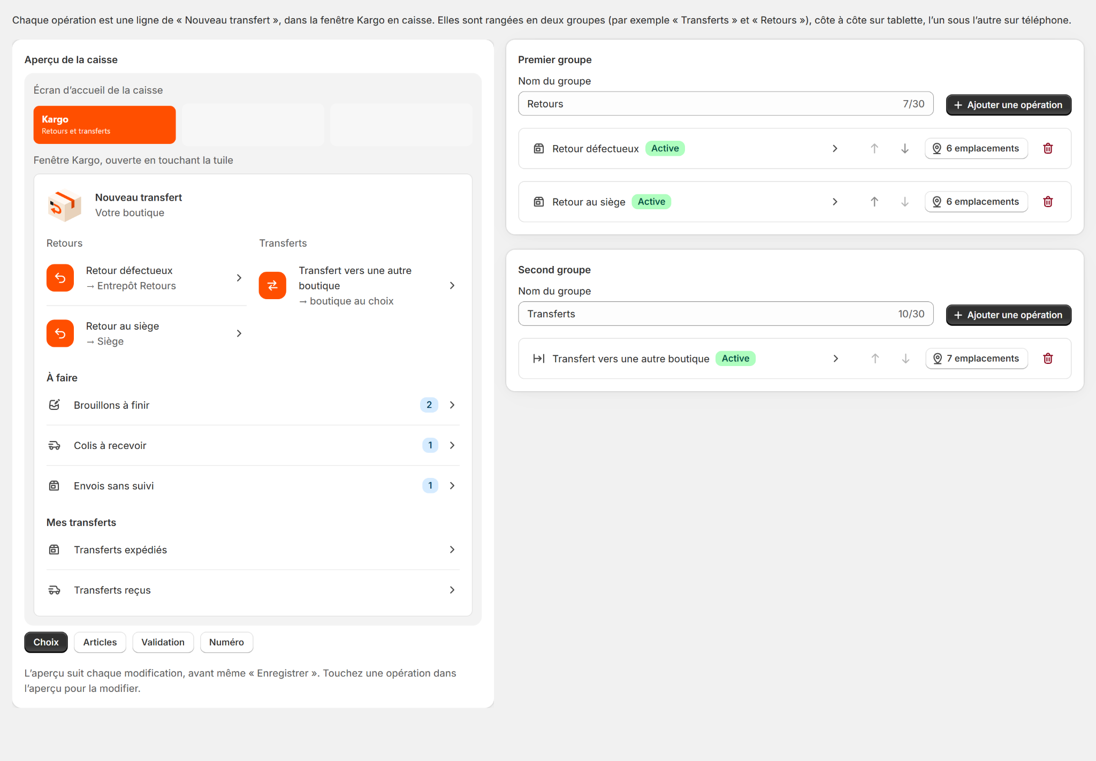
Task: Click up arrow on Transfert vers une autre boutique row
Action: click(x=875, y=359)
